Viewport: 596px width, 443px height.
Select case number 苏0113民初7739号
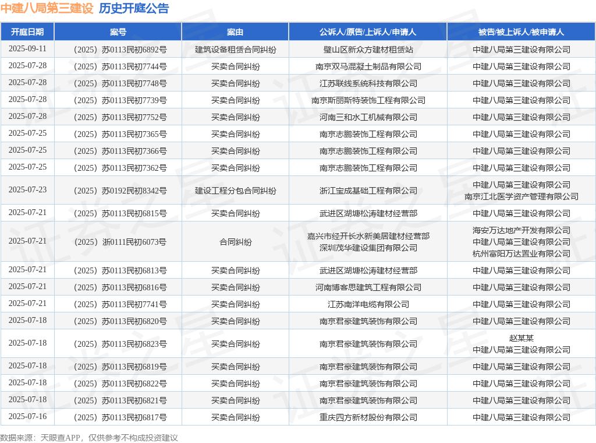tap(120, 100)
